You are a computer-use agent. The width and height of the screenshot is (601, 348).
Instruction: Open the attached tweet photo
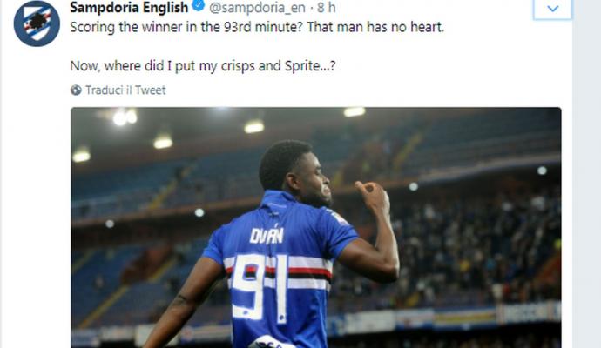[x=316, y=227]
